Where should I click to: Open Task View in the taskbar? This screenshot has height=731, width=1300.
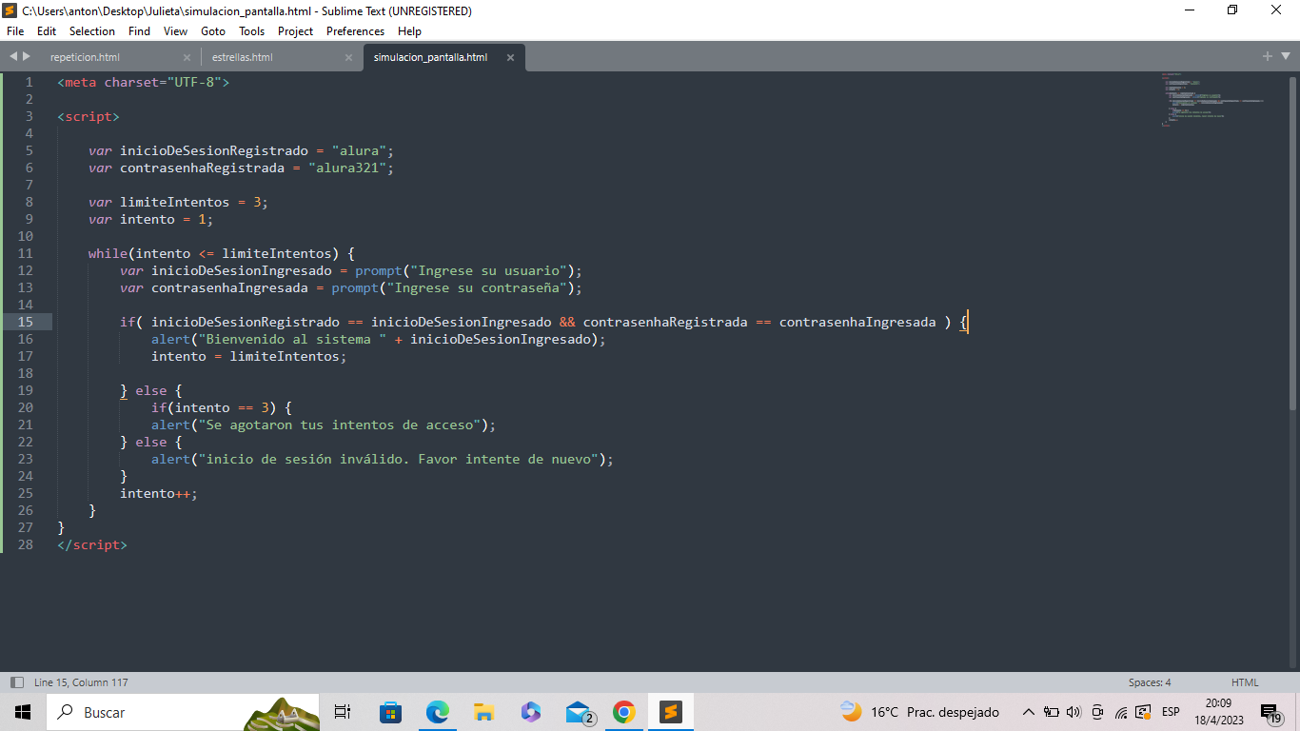[344, 712]
